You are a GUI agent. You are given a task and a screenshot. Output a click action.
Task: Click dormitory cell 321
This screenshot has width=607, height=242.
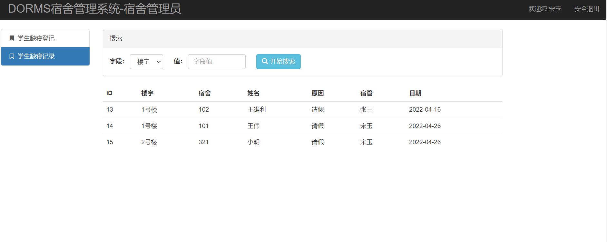click(204, 142)
